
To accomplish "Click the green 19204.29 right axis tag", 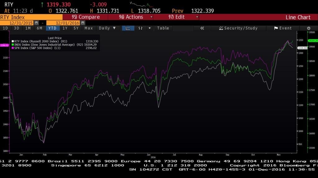I will (313, 41).
